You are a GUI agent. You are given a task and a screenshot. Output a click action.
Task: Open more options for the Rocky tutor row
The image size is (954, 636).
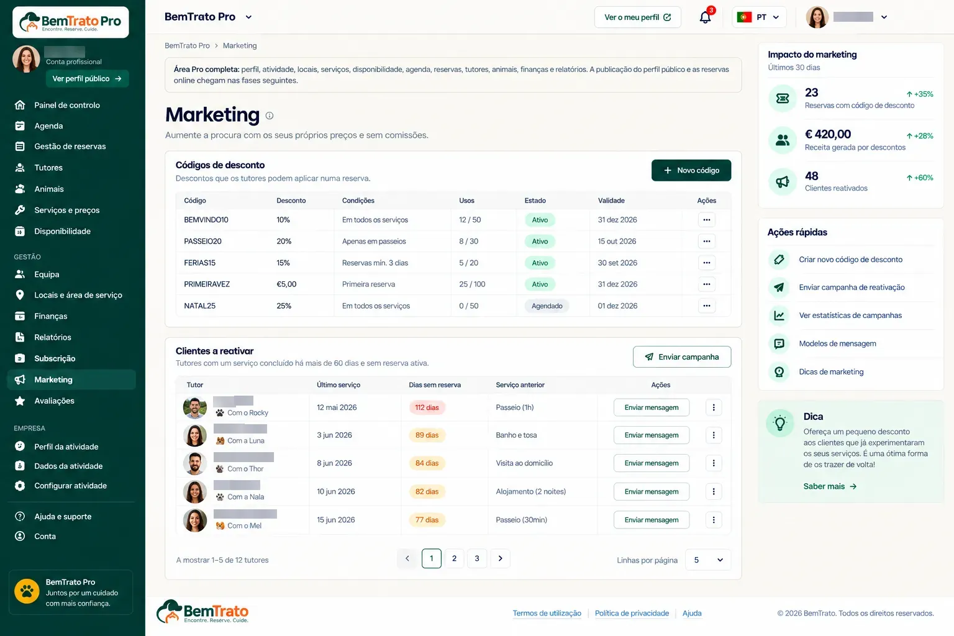click(714, 407)
